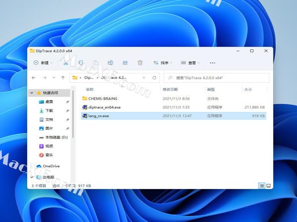Click the CHEMS-BRAINS folder icon
This screenshot has height=222, width=297.
click(x=85, y=98)
